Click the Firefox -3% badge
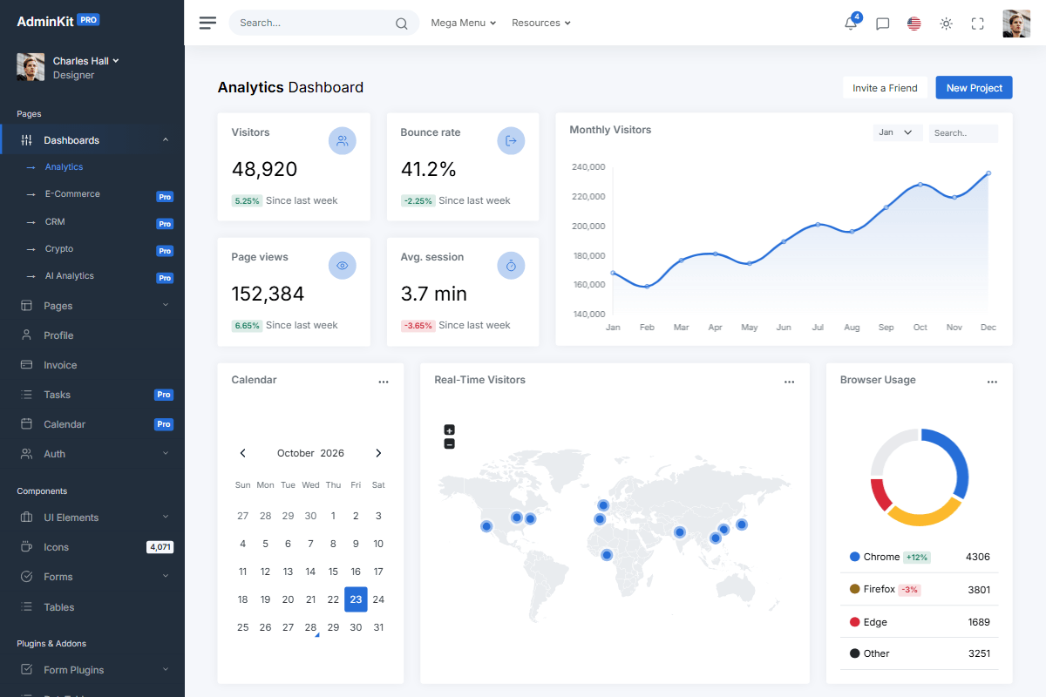Viewport: 1046px width, 697px height. (x=909, y=590)
